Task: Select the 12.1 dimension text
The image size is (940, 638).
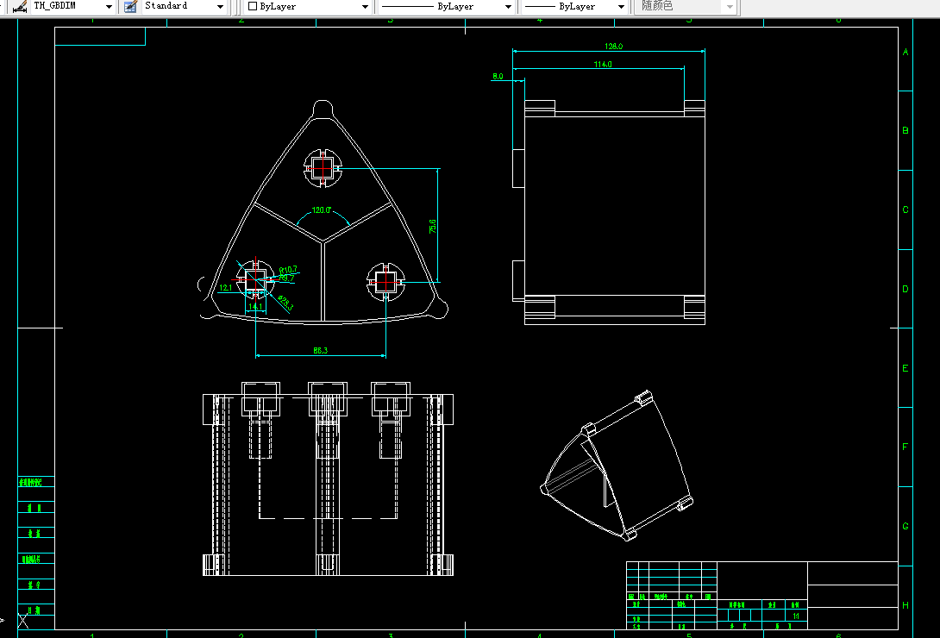Action: tap(225, 288)
